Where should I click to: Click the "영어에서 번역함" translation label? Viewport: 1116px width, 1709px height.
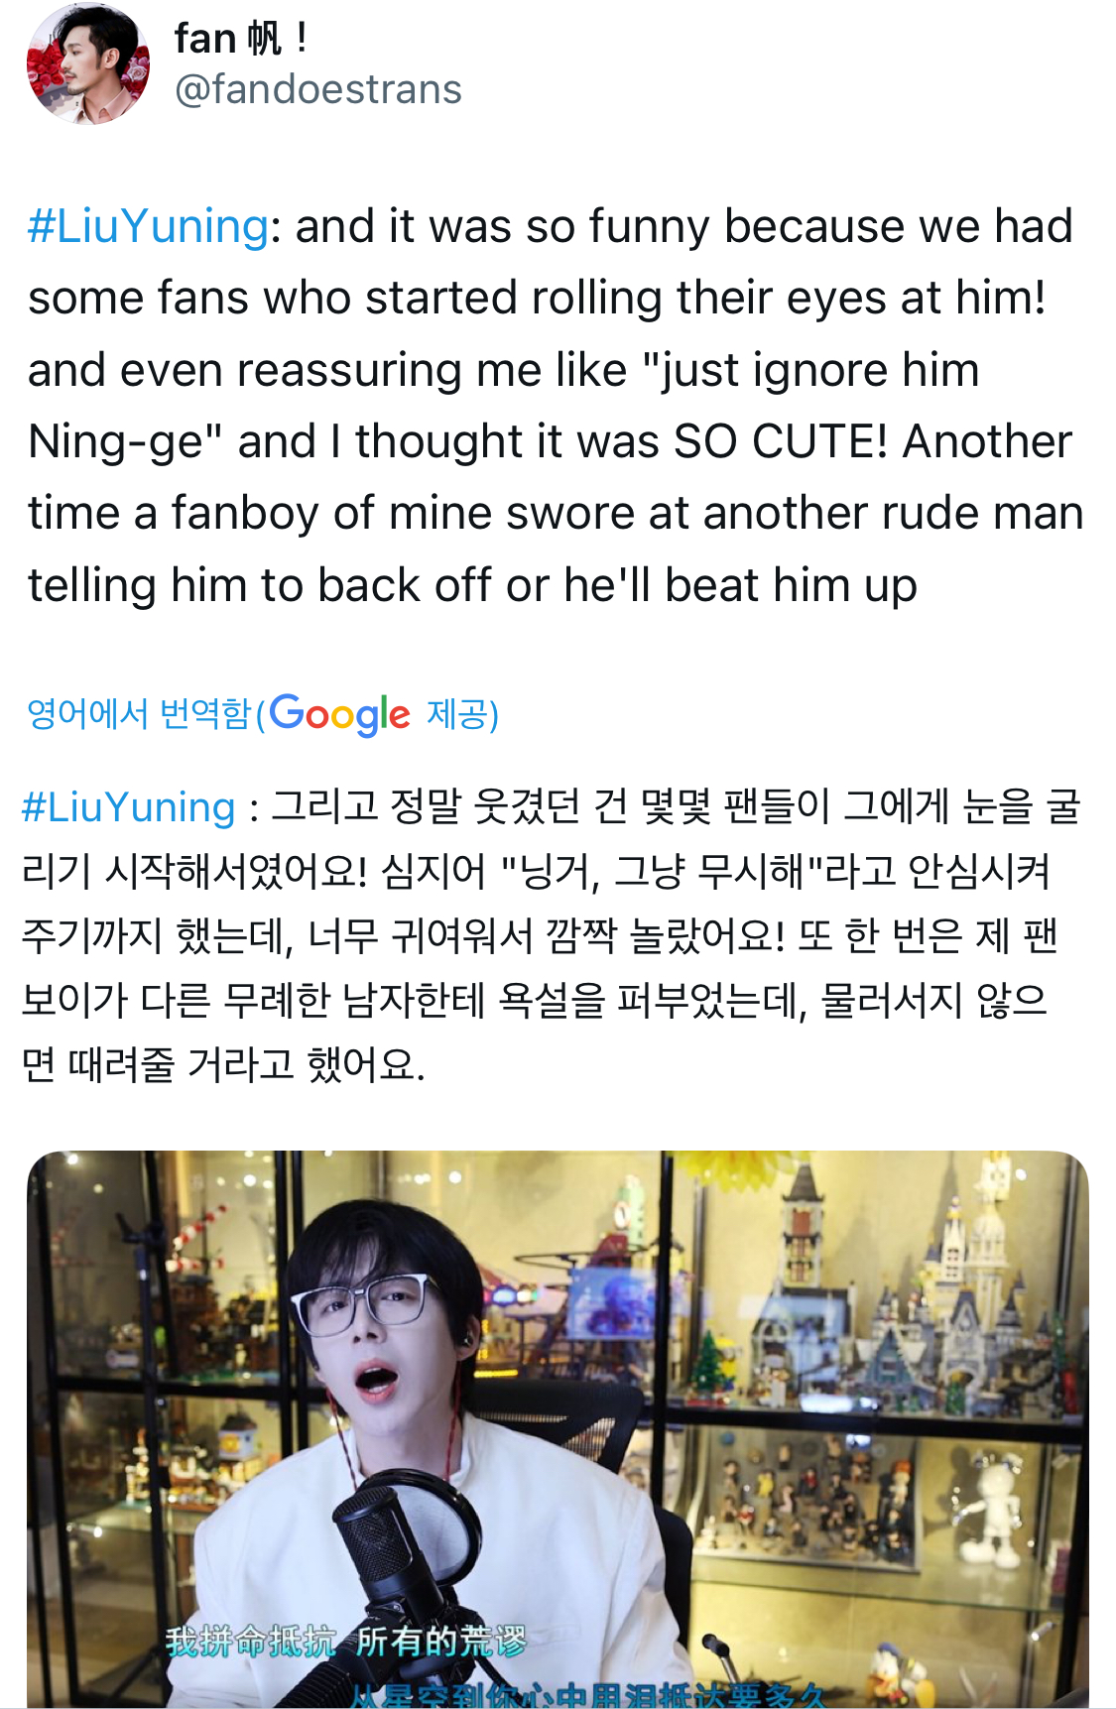(x=139, y=713)
